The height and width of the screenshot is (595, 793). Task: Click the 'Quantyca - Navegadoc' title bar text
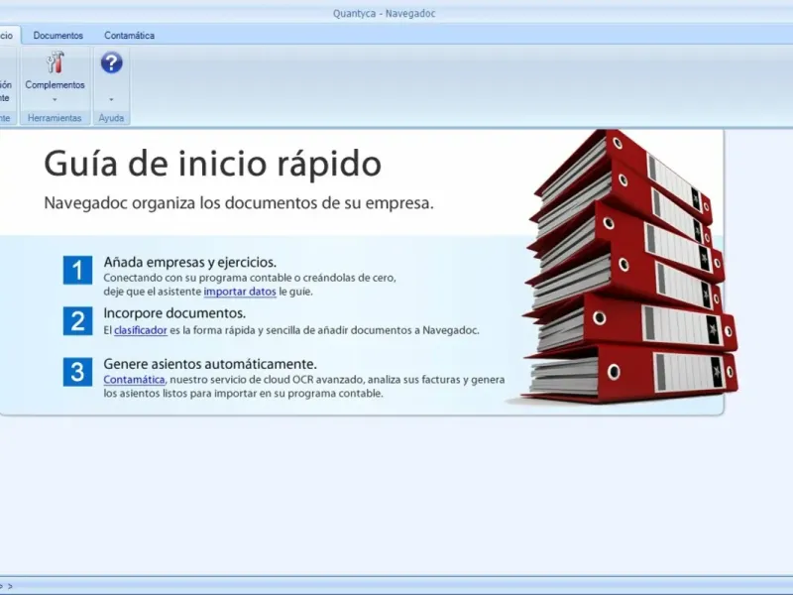tap(384, 13)
